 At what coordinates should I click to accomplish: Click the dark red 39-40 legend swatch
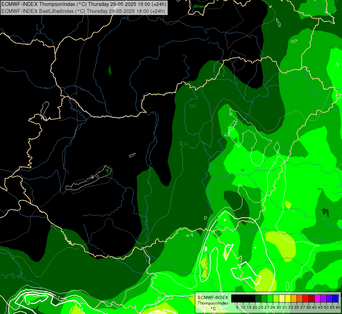click(312, 298)
